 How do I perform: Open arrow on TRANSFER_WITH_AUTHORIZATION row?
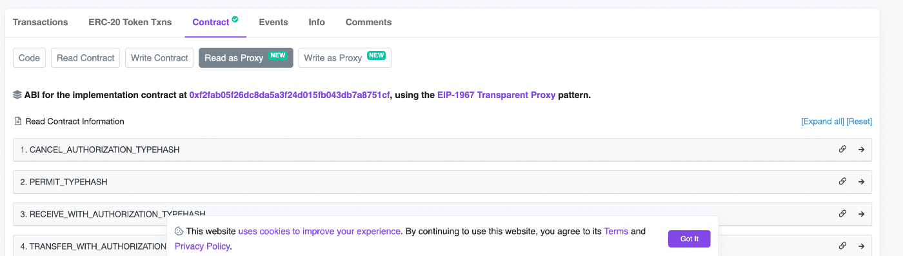[861, 246]
